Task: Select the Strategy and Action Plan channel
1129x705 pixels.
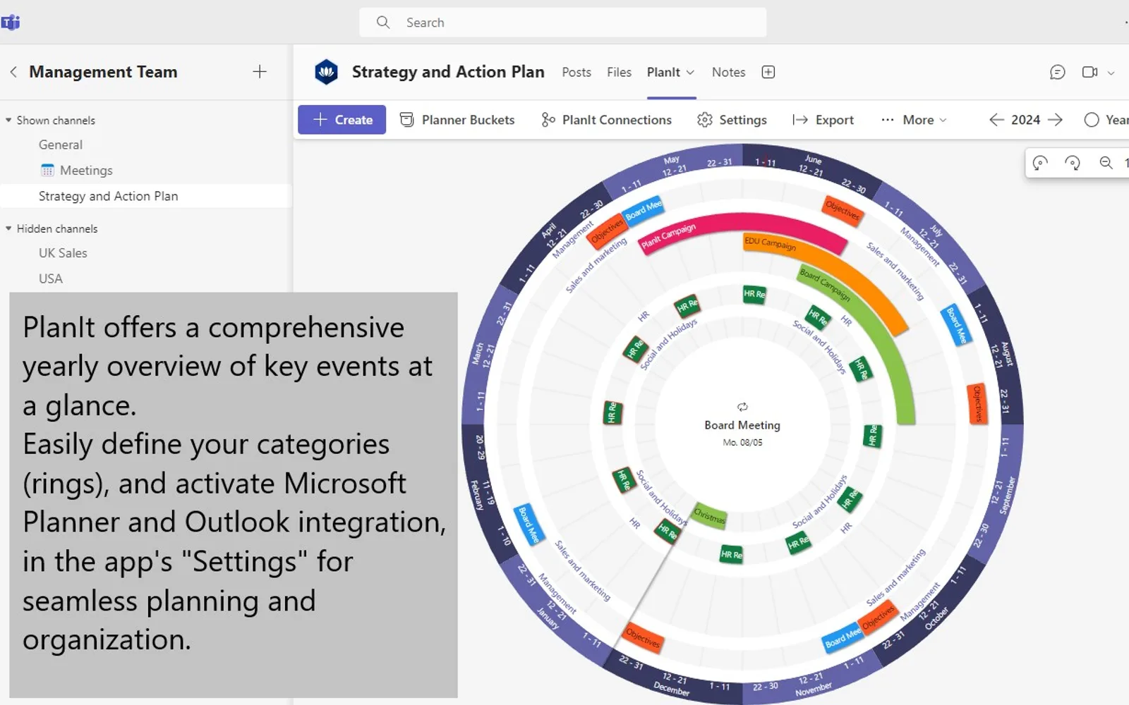Action: (x=145, y=196)
